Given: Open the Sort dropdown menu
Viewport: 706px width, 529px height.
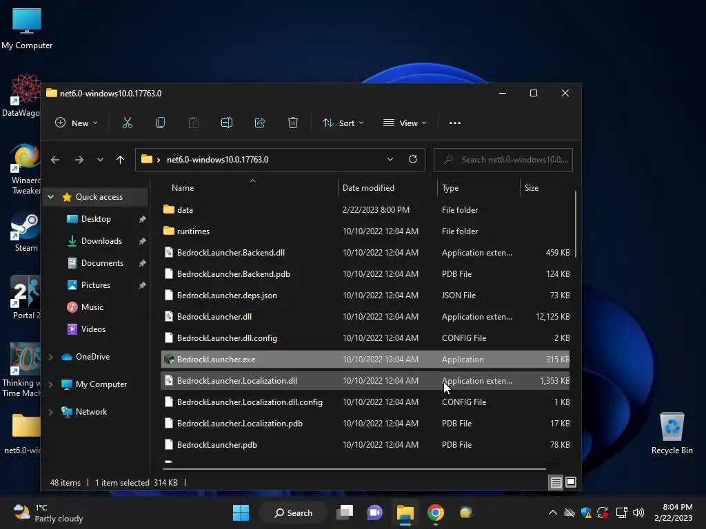Looking at the screenshot, I should click(343, 123).
